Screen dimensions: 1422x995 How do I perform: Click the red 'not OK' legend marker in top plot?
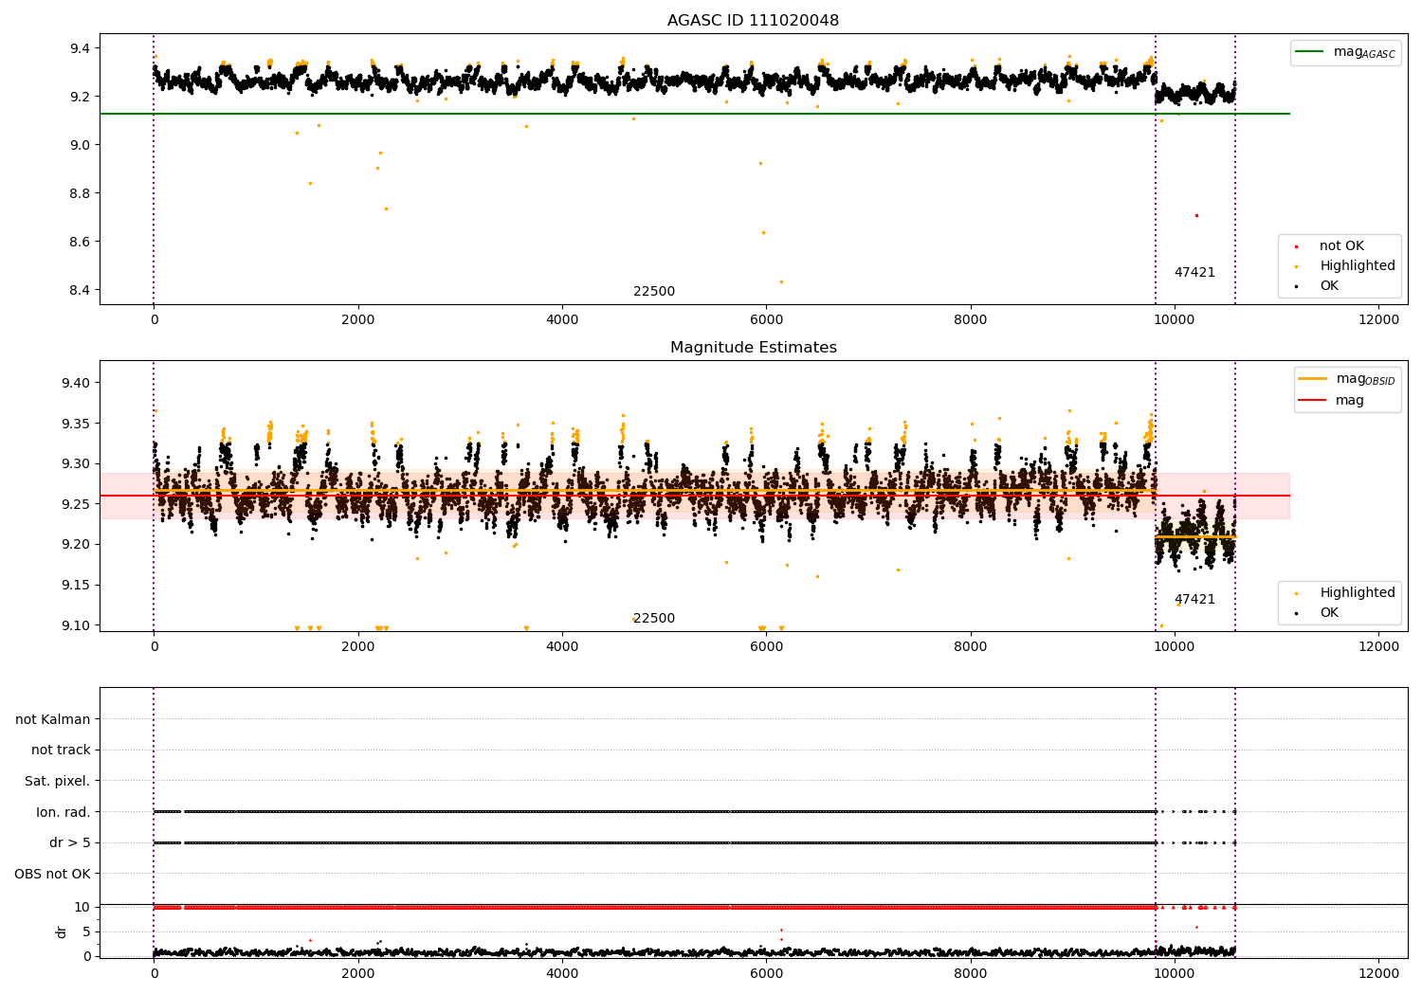1296,246
